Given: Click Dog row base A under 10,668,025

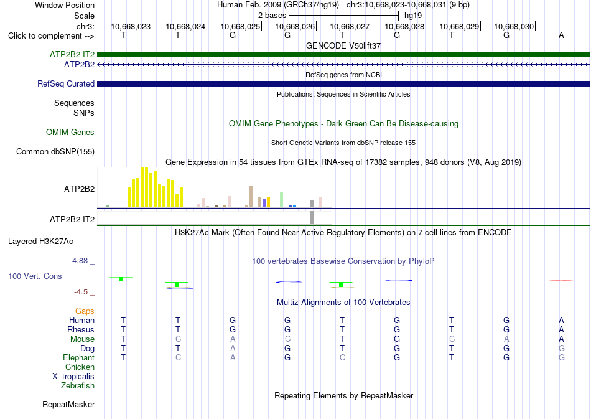Looking at the screenshot, I should tap(233, 349).
